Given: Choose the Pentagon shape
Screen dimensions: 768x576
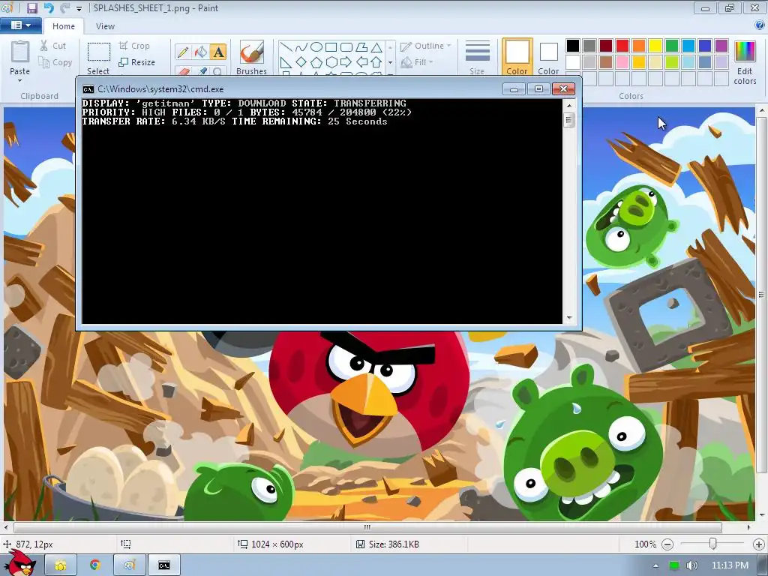Looking at the screenshot, I should click(316, 62).
